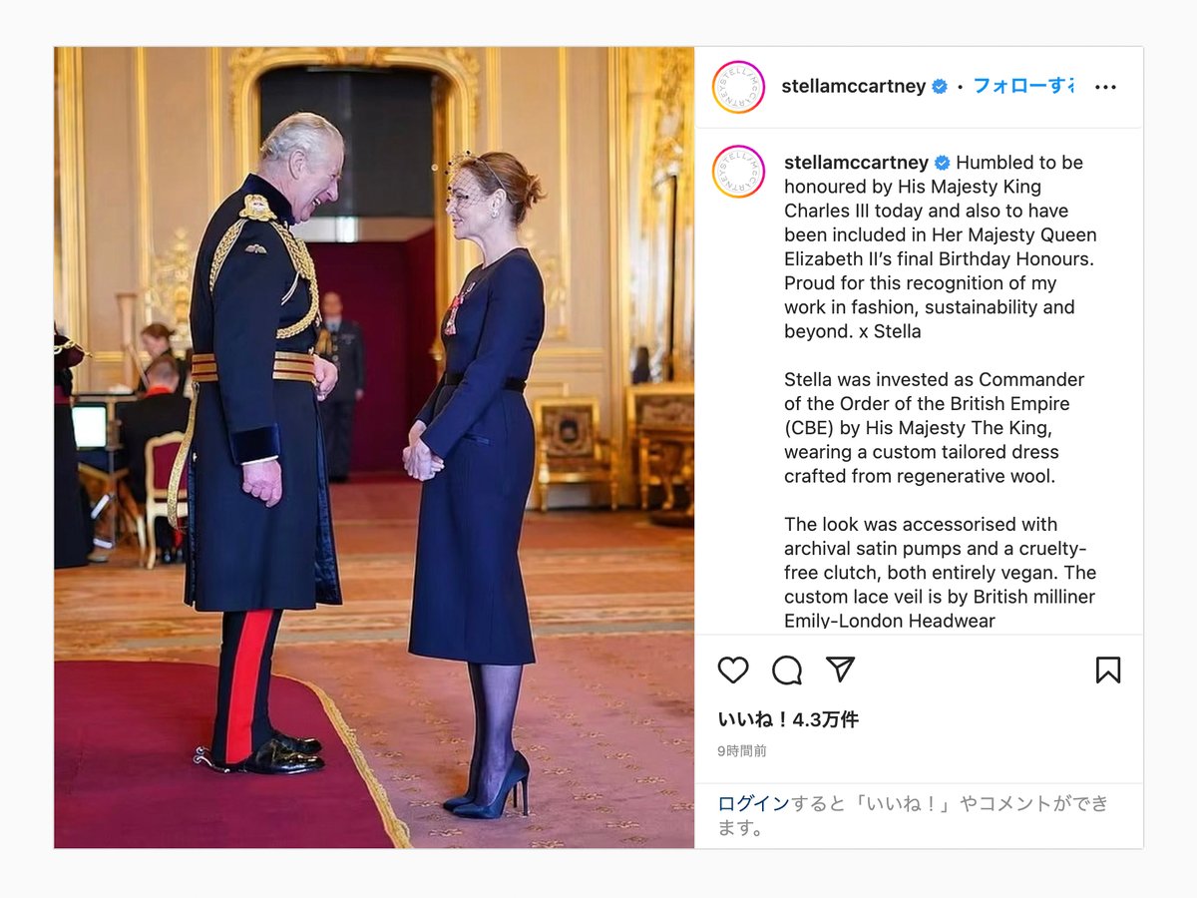Viewport: 1197px width, 898px height.
Task: Click the ログイン login link
Action: [x=753, y=804]
